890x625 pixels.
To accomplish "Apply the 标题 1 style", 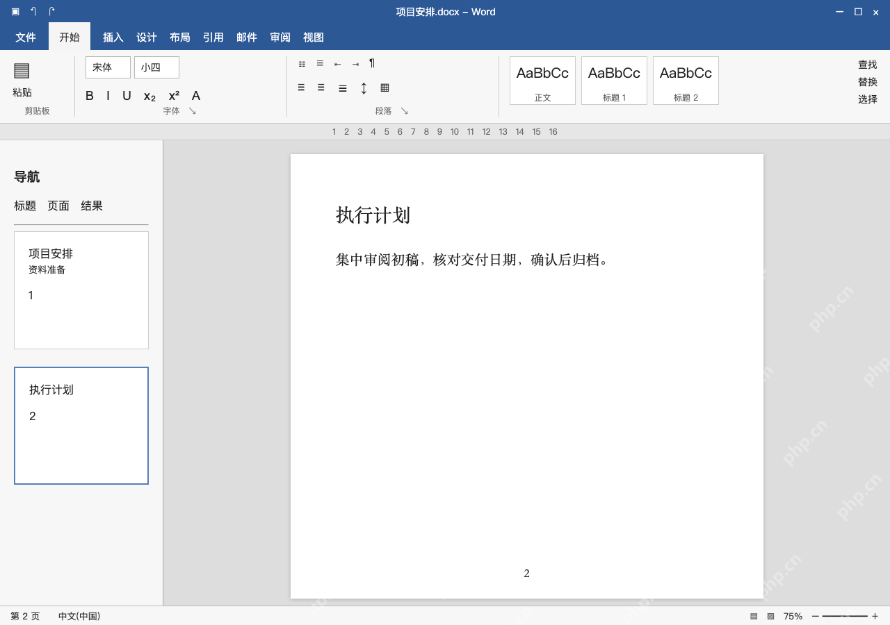I will point(614,81).
